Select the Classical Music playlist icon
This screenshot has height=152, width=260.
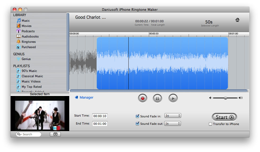click(19, 76)
